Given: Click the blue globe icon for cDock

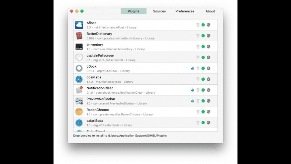Looking at the screenshot, I should click(192, 68).
